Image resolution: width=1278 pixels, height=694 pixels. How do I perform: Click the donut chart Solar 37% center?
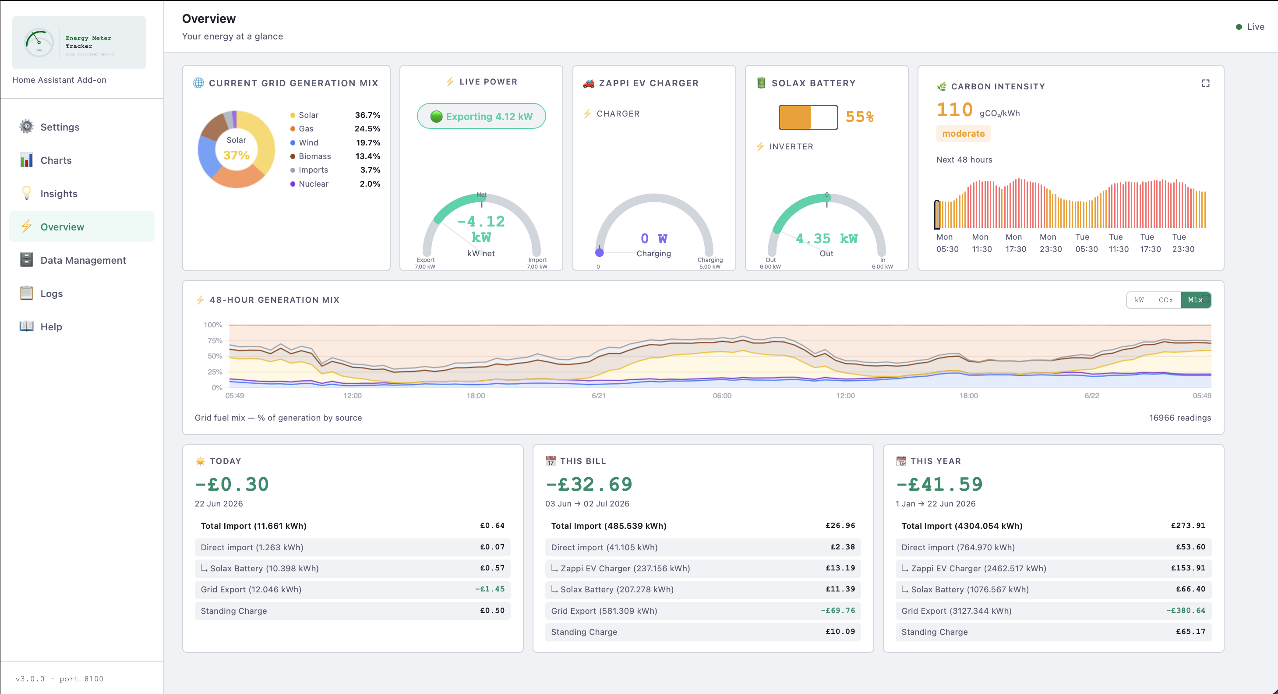pos(236,149)
